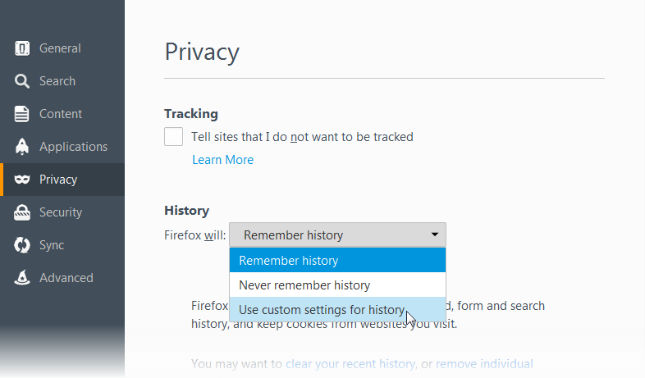Click the Privacy mask icon
This screenshot has height=378, width=645.
(x=22, y=180)
